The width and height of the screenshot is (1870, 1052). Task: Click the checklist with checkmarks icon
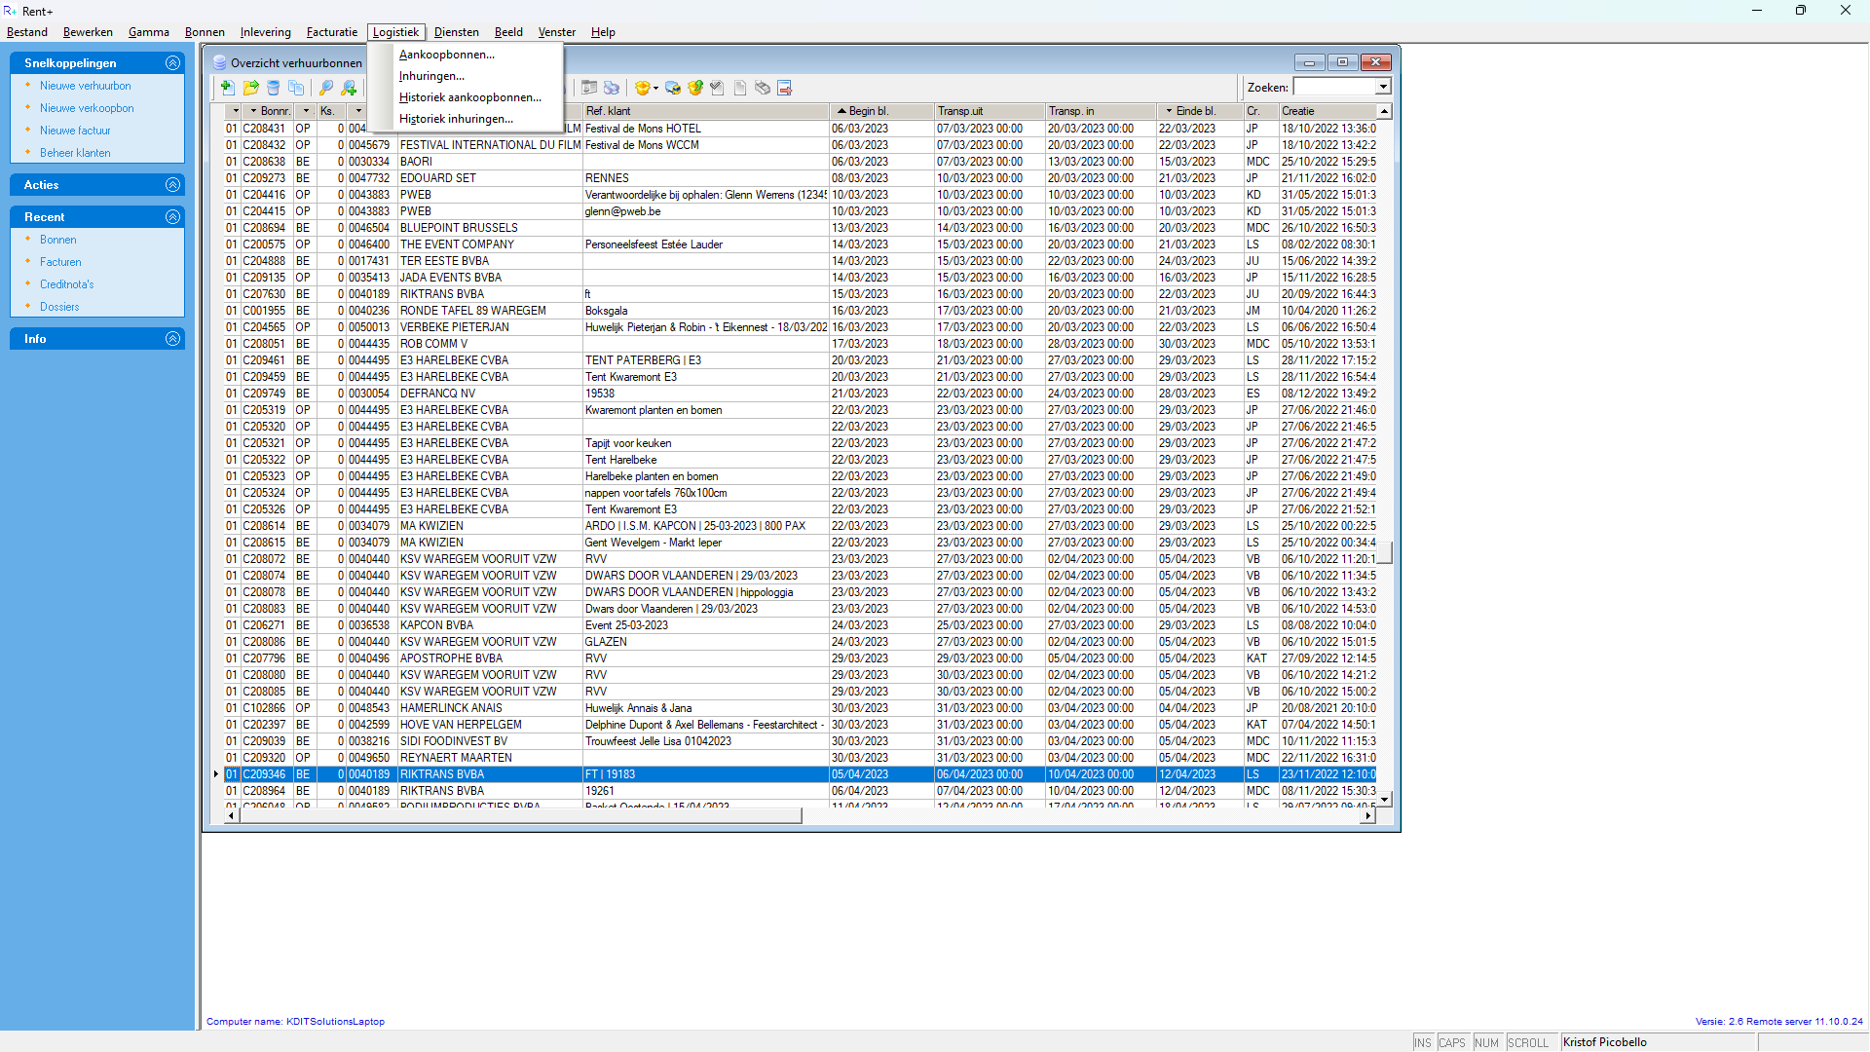pyautogui.click(x=717, y=88)
